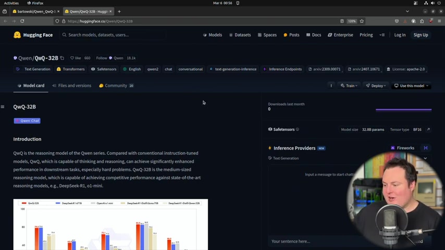The height and width of the screenshot is (250, 445).
Task: Click the text-generation-inference tag
Action: tap(233, 69)
